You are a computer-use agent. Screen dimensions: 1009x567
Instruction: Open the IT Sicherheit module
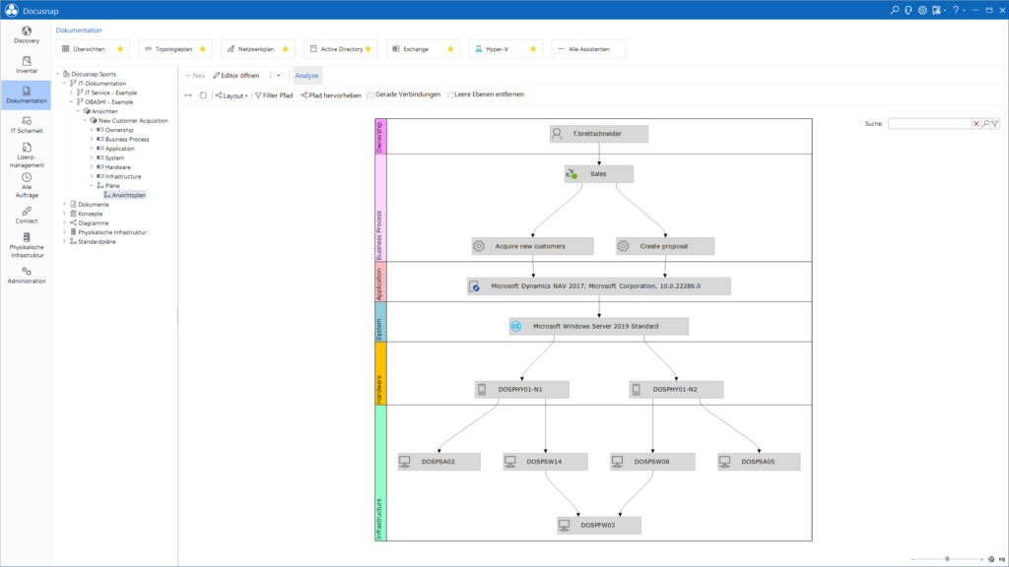tap(26, 125)
